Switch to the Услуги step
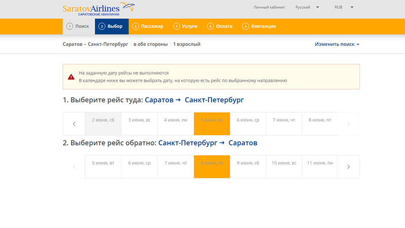The height and width of the screenshot is (228, 405). 186,26
